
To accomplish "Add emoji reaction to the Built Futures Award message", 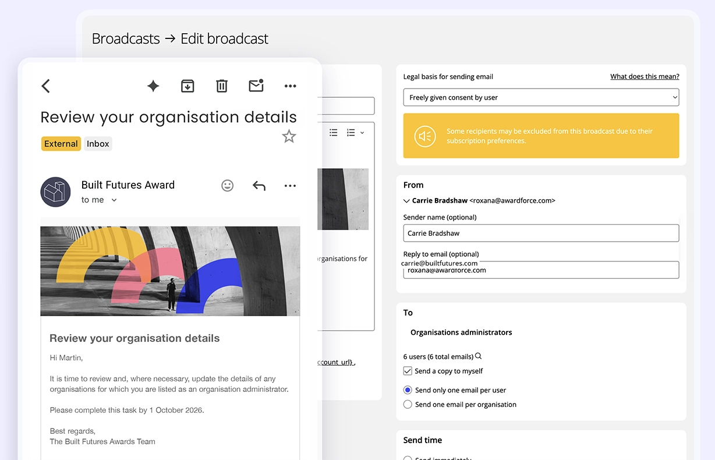I will point(228,185).
